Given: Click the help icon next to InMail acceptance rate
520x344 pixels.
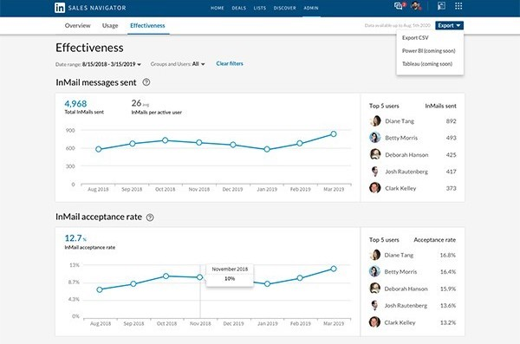Looking at the screenshot, I should click(x=150, y=217).
